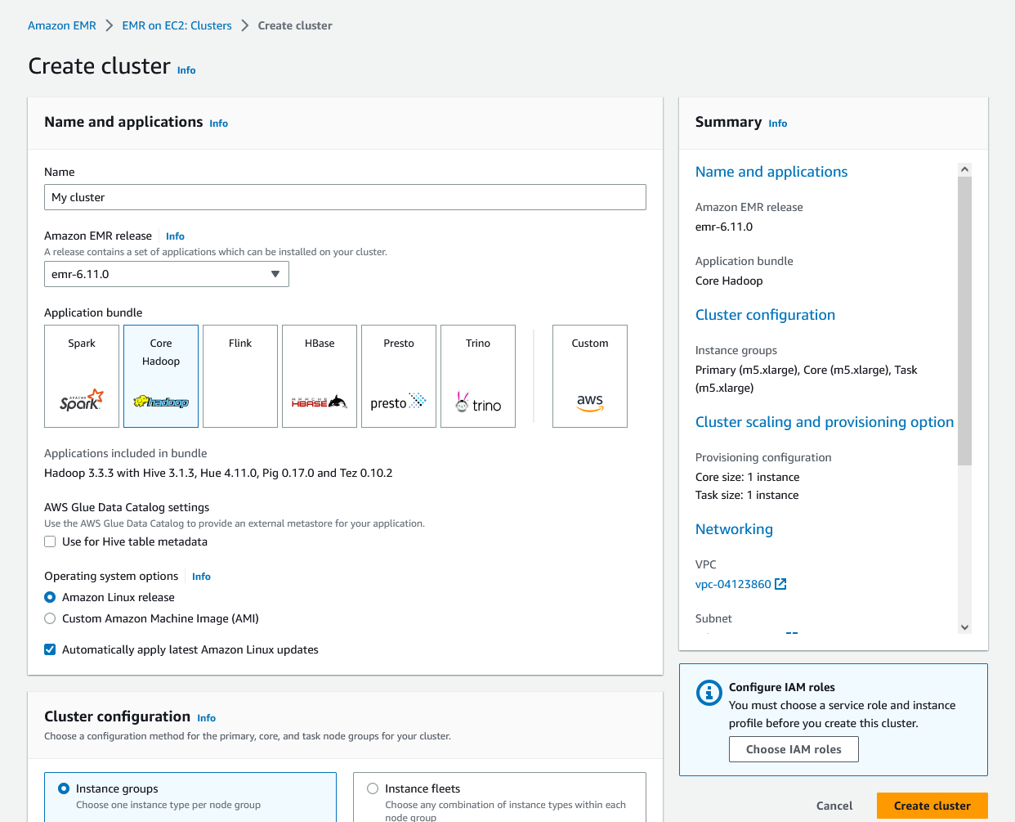Select Custom Amazon Machine Image (AMI) option
The height and width of the screenshot is (822, 1015).
coord(50,618)
